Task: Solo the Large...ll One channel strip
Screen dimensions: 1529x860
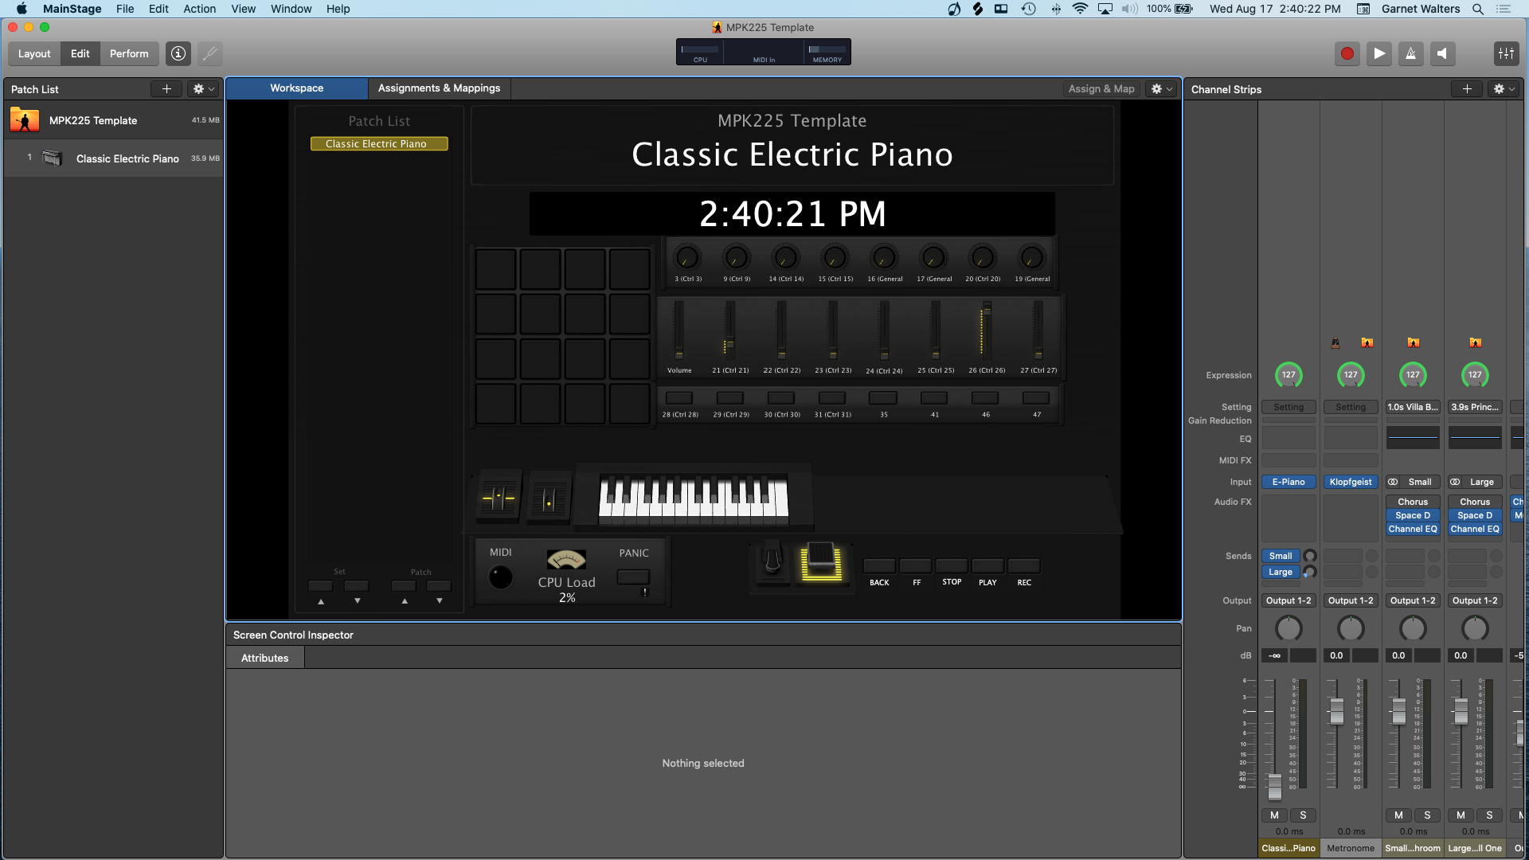Action: (x=1489, y=815)
